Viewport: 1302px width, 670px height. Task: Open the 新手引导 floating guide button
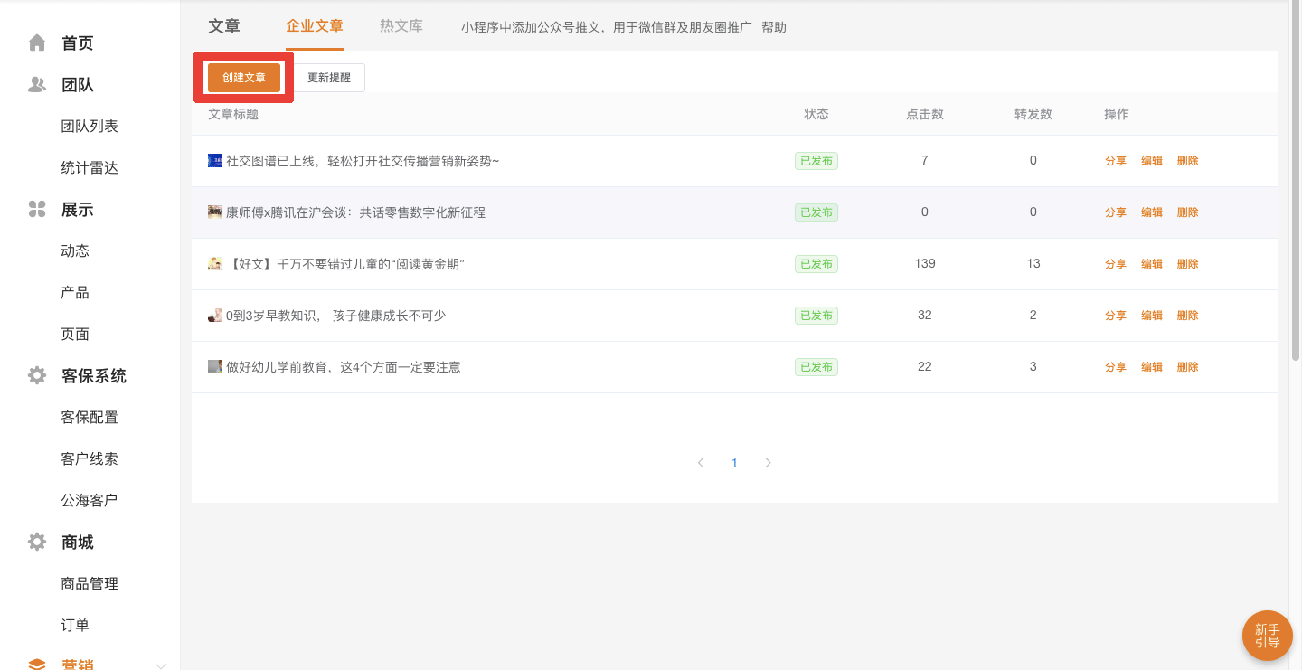(1267, 636)
